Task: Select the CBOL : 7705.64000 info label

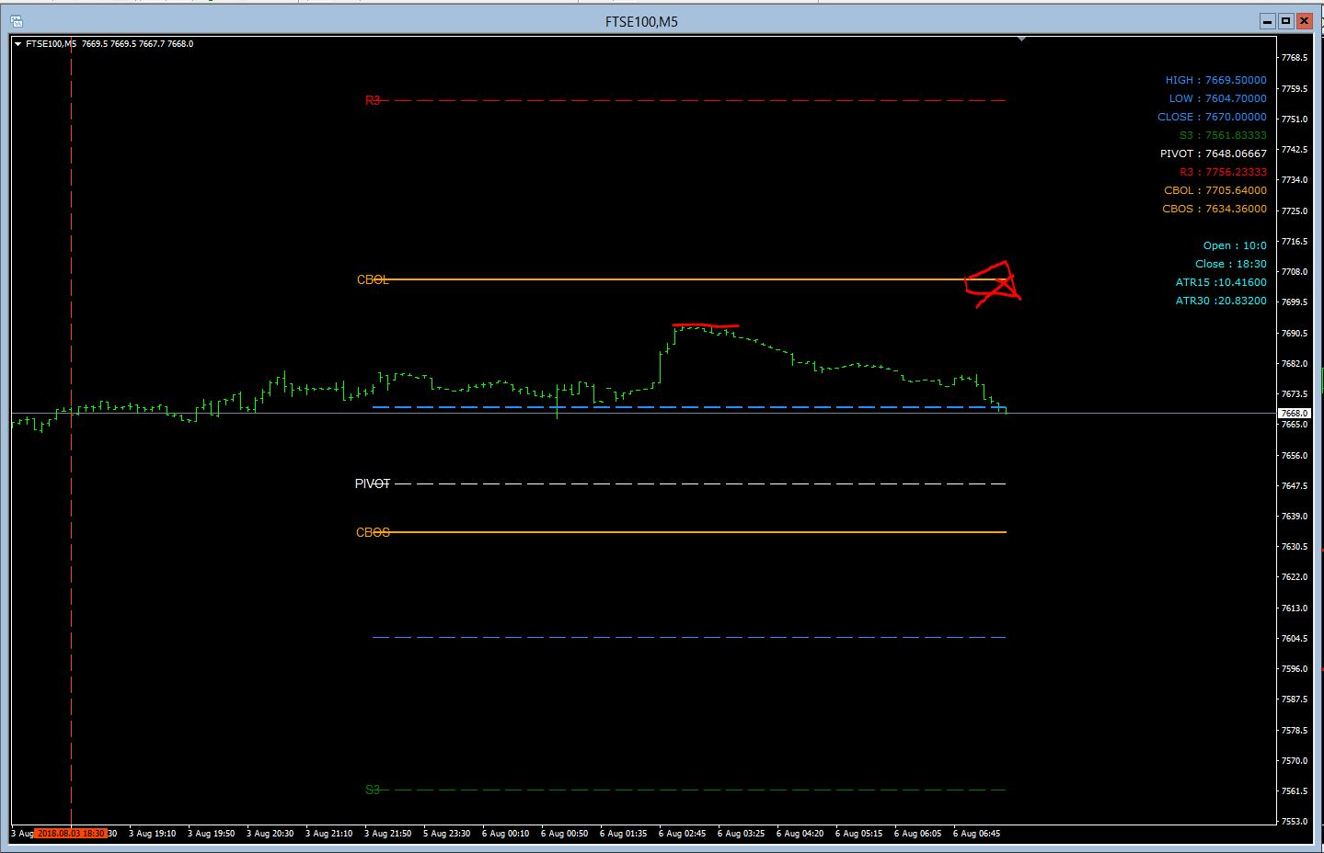Action: click(1215, 190)
